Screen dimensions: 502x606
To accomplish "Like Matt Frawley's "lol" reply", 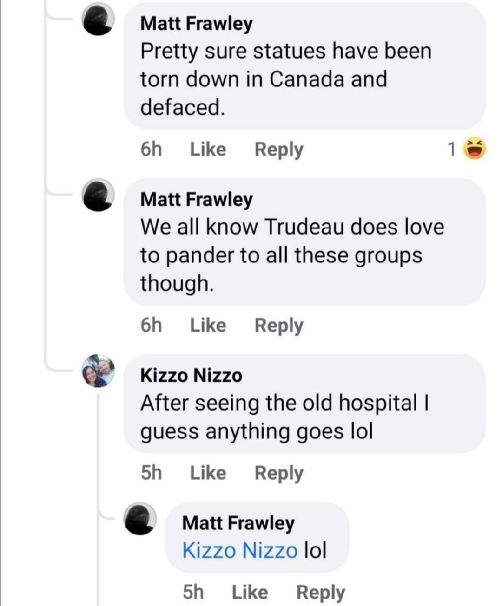I will (x=250, y=592).
